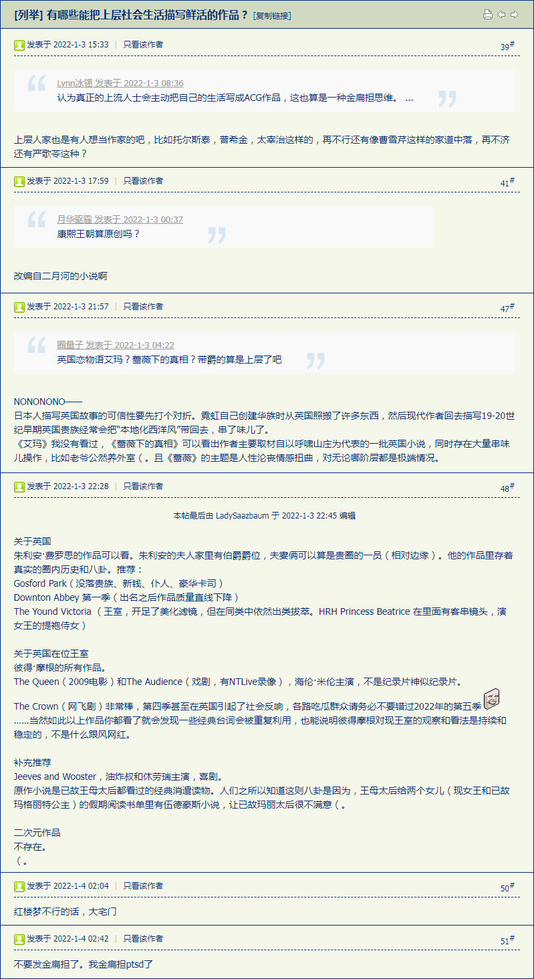This screenshot has height=979, width=534.
Task: Open quoted post by Lynn冰翎
Action: tap(120, 84)
